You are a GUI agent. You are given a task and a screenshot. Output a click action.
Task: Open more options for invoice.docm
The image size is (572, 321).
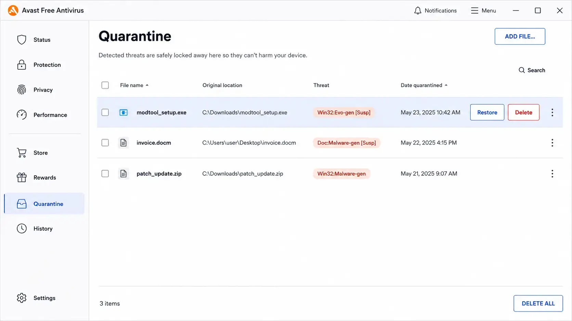pos(552,143)
